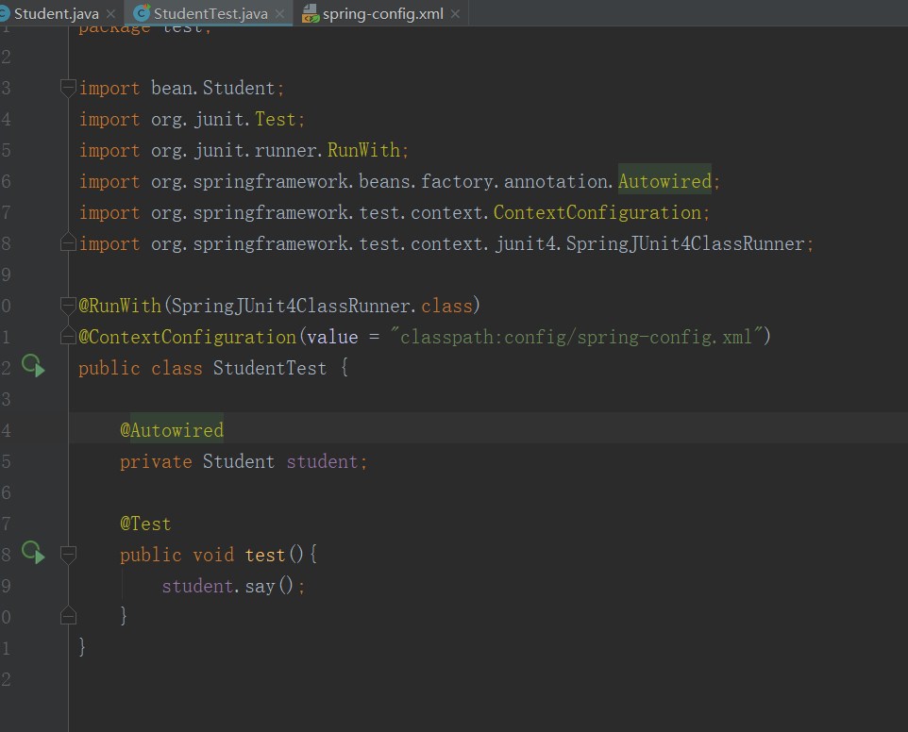The image size is (908, 732).
Task: Switch to the Student.java tab
Action: 57,13
